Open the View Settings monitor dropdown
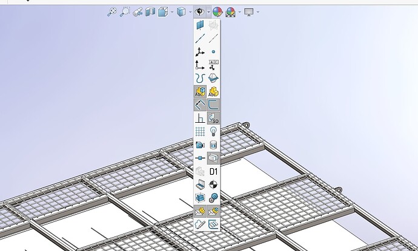This screenshot has height=251, width=418. pyautogui.click(x=249, y=11)
